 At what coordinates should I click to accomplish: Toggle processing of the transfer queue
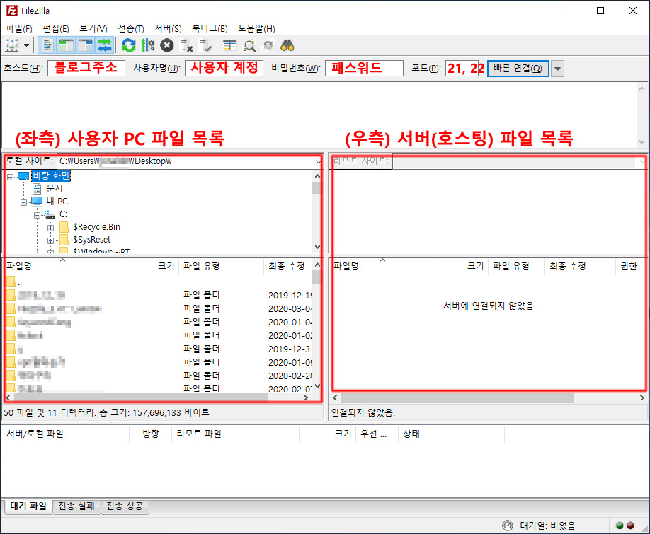tap(147, 45)
